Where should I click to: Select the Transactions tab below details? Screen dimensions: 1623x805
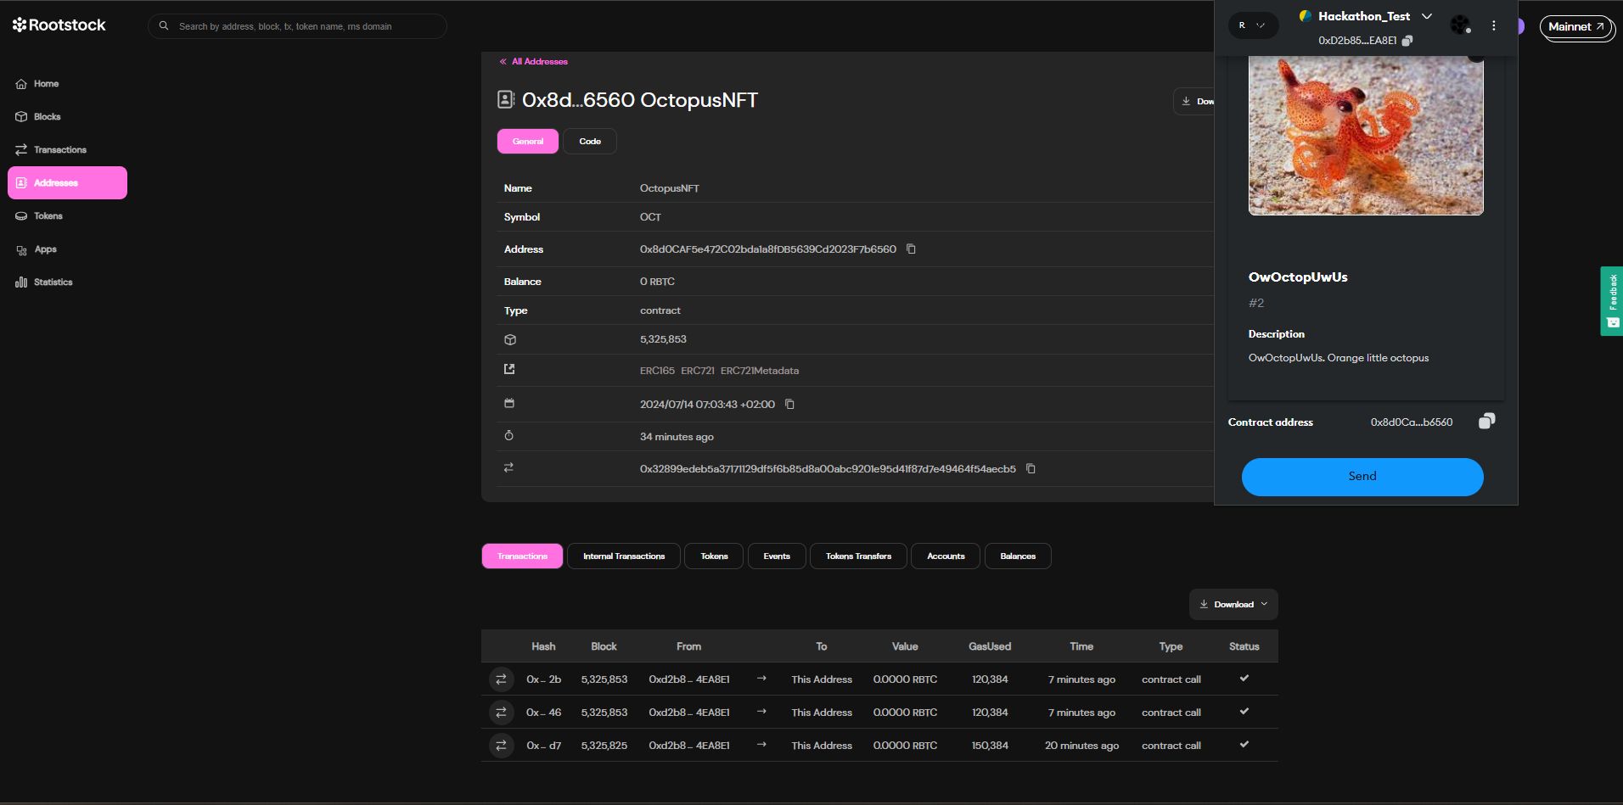[522, 556]
